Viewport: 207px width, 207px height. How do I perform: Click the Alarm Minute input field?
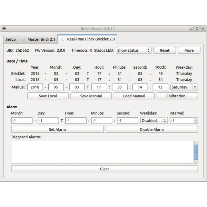(x=102, y=120)
